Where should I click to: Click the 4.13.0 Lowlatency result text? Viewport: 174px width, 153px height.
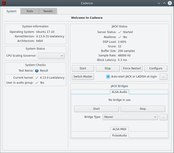52,78
